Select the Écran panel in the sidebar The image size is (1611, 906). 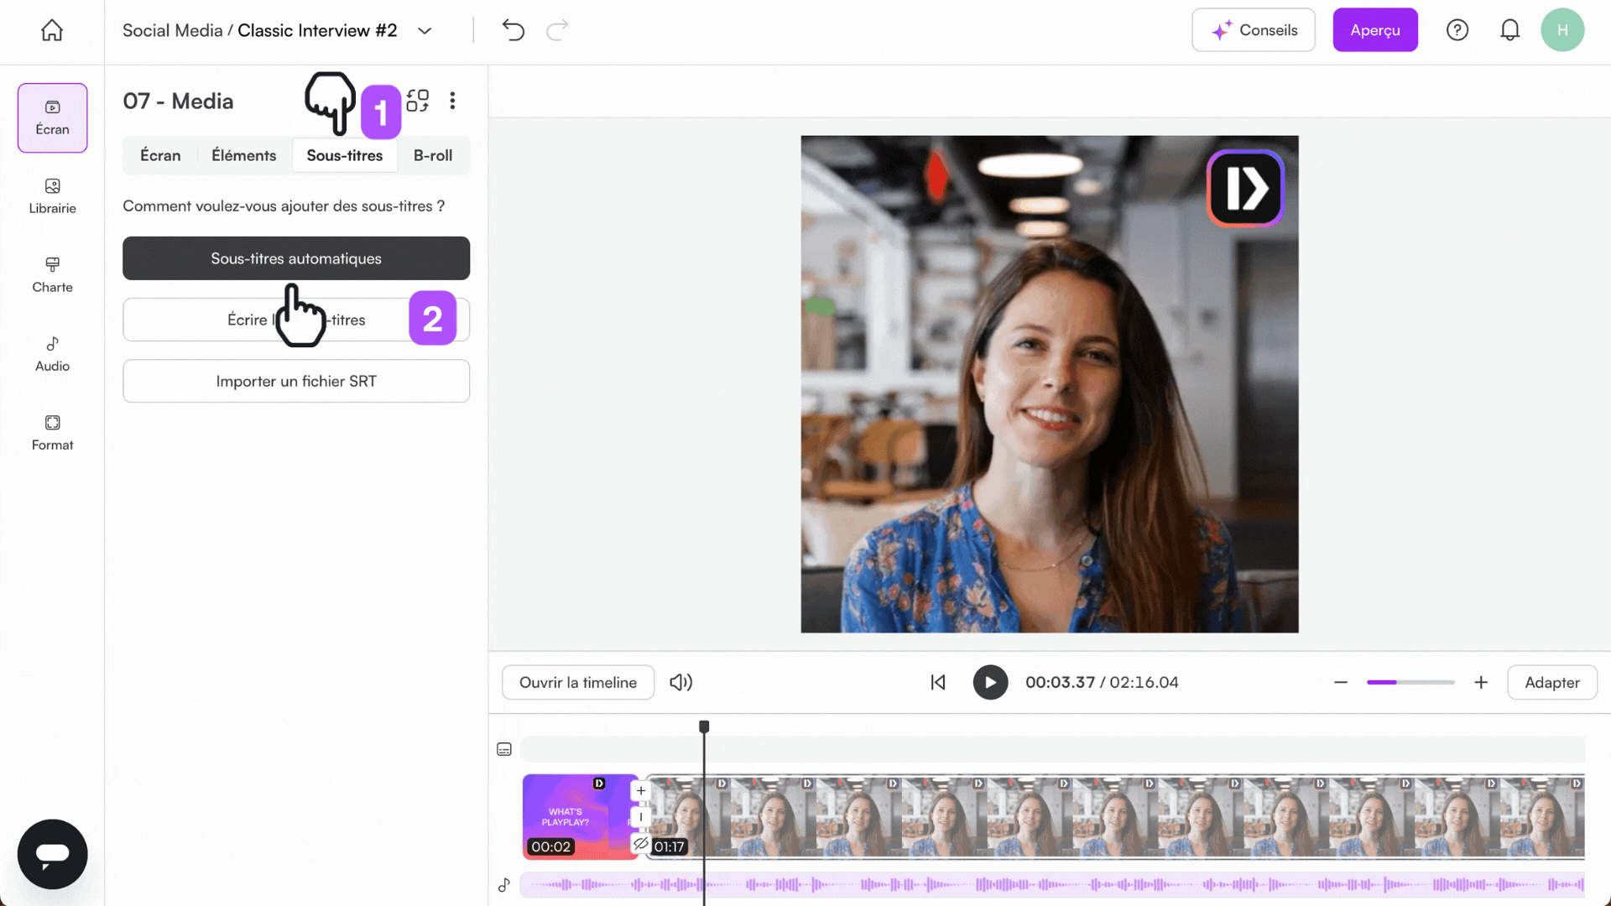click(x=51, y=117)
